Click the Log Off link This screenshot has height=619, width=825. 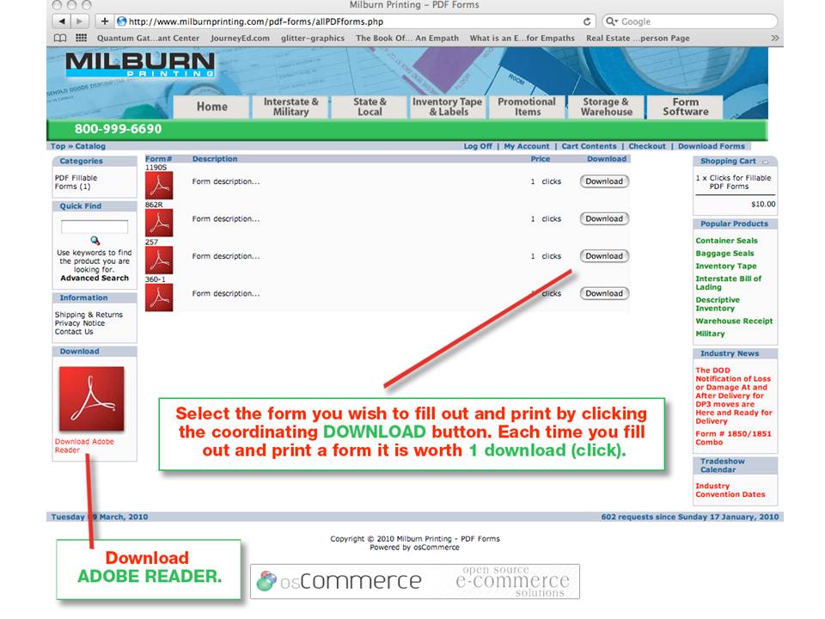(478, 146)
